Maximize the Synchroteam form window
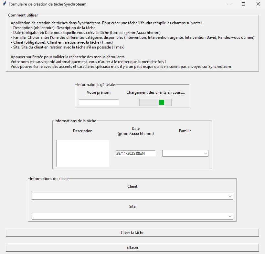The width and height of the screenshot is (265, 254). tap(243, 4)
